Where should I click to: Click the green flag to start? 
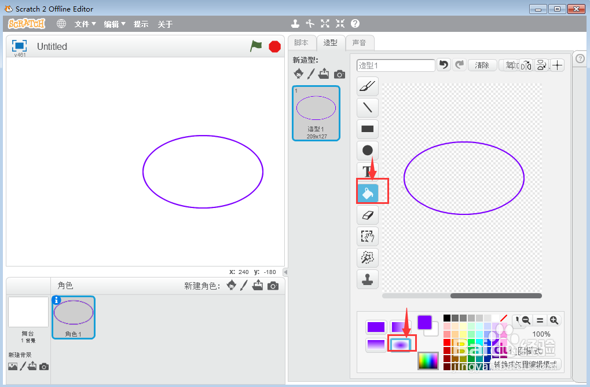[256, 46]
